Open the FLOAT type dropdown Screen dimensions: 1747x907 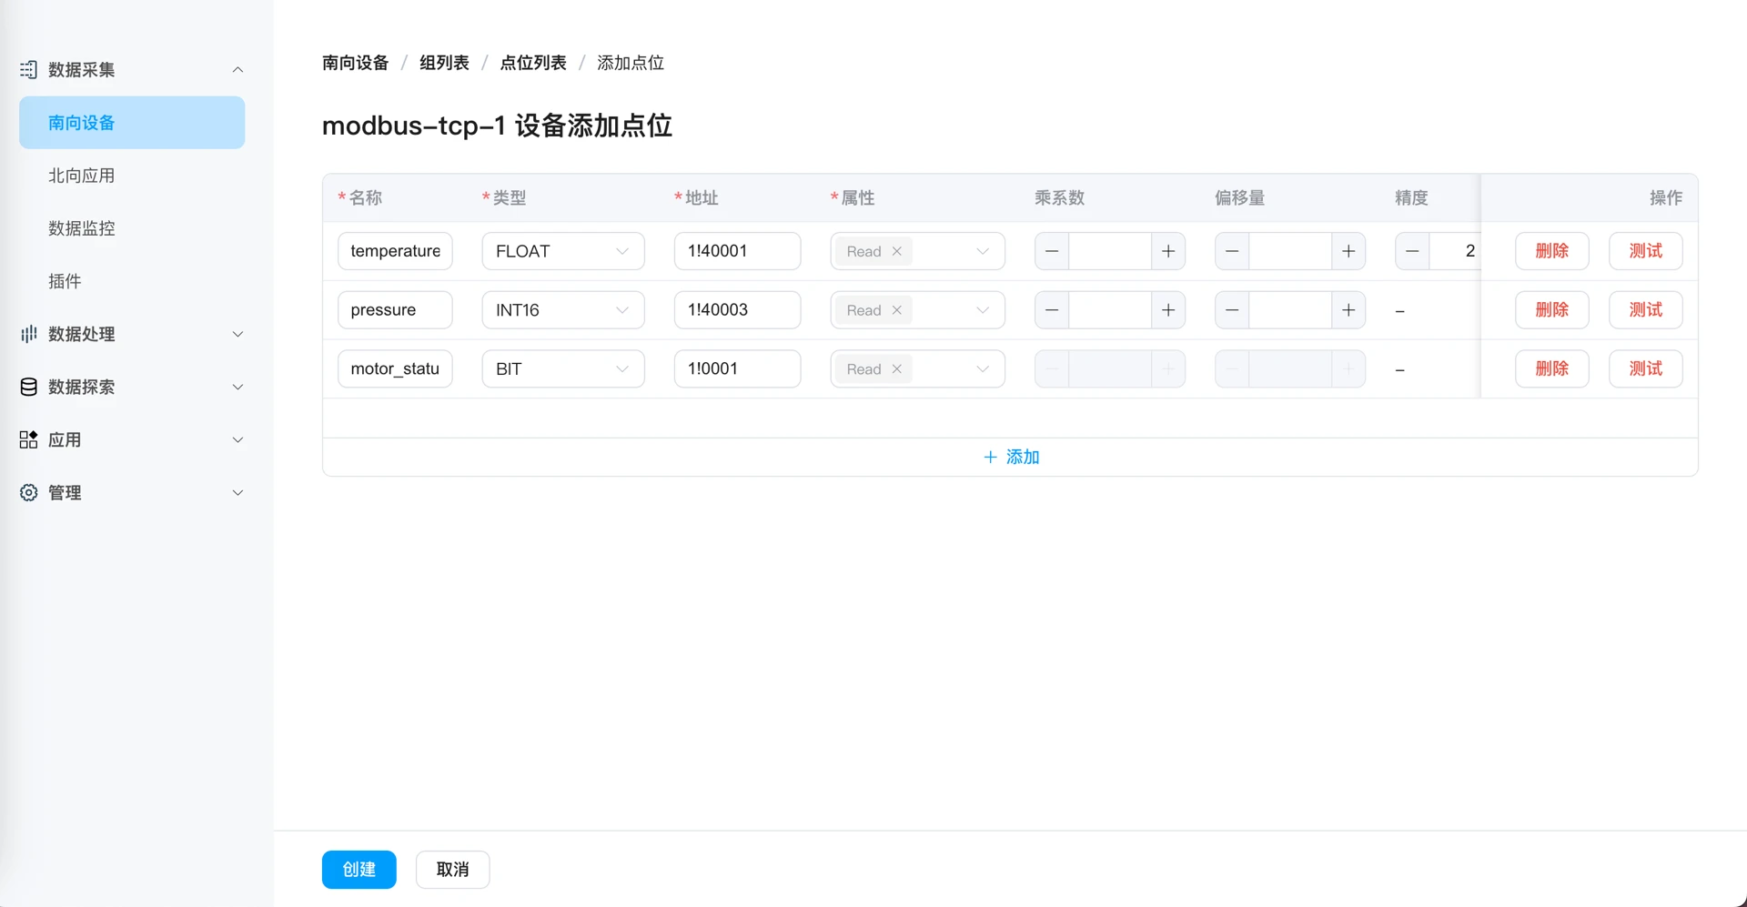tap(562, 251)
